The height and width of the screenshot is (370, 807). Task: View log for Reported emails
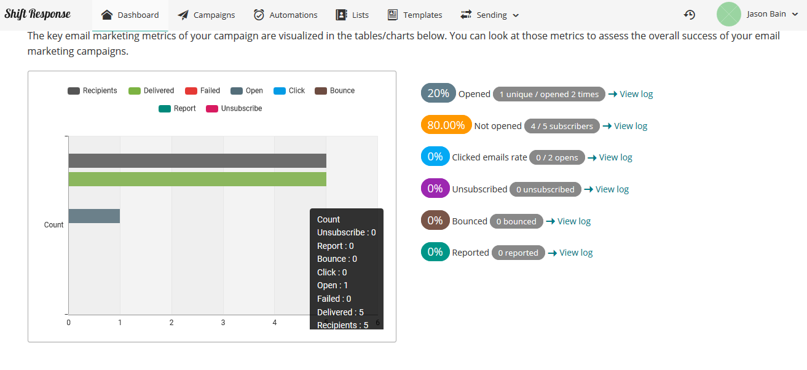click(570, 253)
